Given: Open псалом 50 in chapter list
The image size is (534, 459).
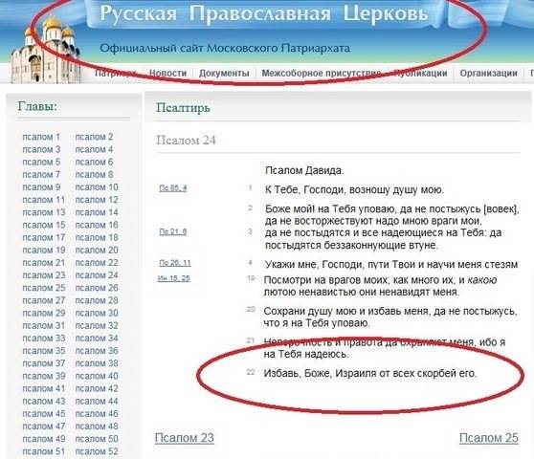Looking at the screenshot, I should tap(97, 439).
